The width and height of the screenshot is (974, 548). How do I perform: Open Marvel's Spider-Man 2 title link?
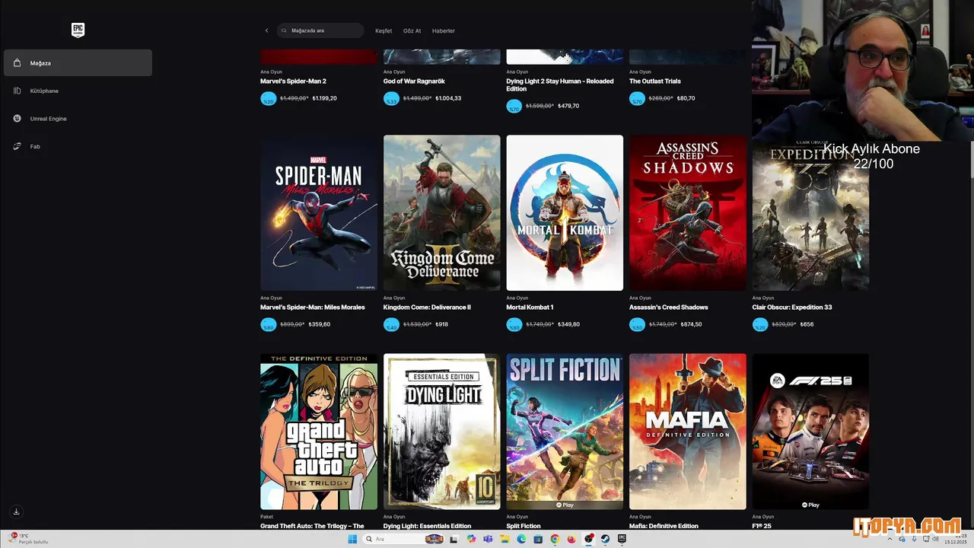(293, 81)
